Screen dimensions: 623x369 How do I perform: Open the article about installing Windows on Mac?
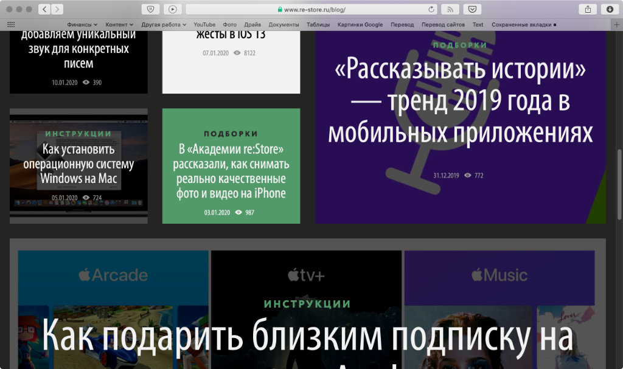click(x=78, y=164)
